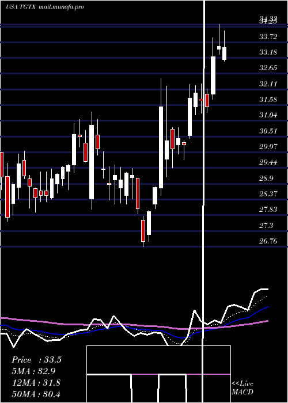Image resolution: width=288 pixels, height=403 pixels.
Task: Click the 27.3 price axis label
Action: coord(266,226)
